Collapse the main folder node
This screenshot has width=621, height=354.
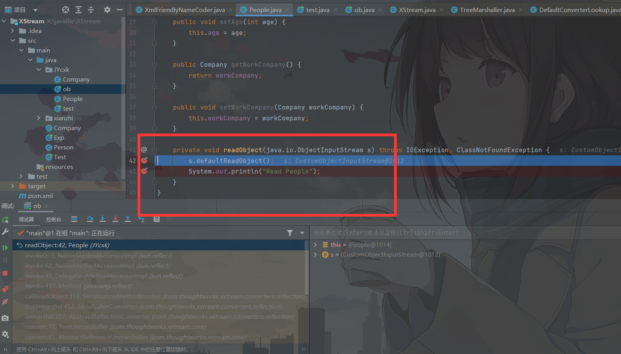[x=21, y=50]
